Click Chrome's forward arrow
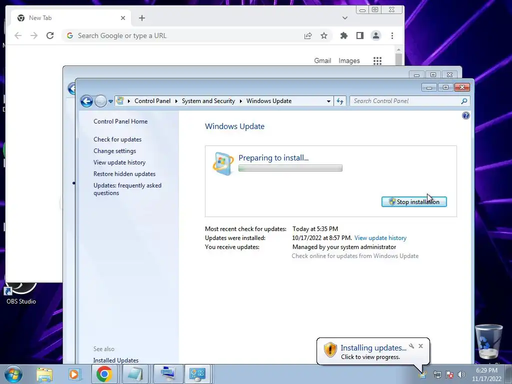The width and height of the screenshot is (512, 384). (34, 35)
